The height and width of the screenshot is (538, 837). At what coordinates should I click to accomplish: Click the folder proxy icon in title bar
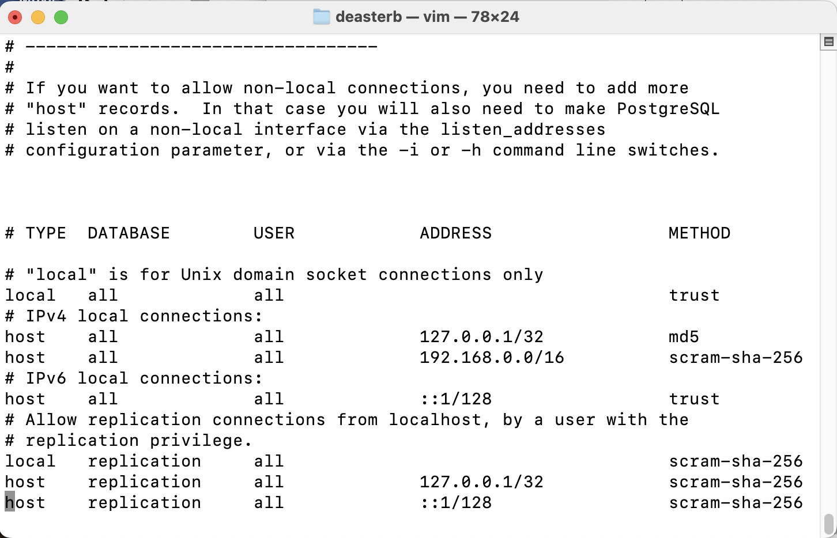(x=321, y=17)
